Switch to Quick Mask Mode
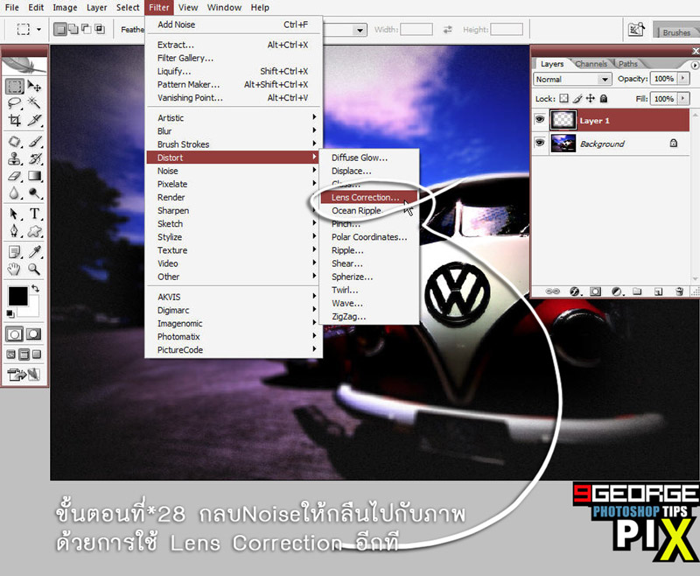This screenshot has height=576, width=700. click(x=33, y=334)
